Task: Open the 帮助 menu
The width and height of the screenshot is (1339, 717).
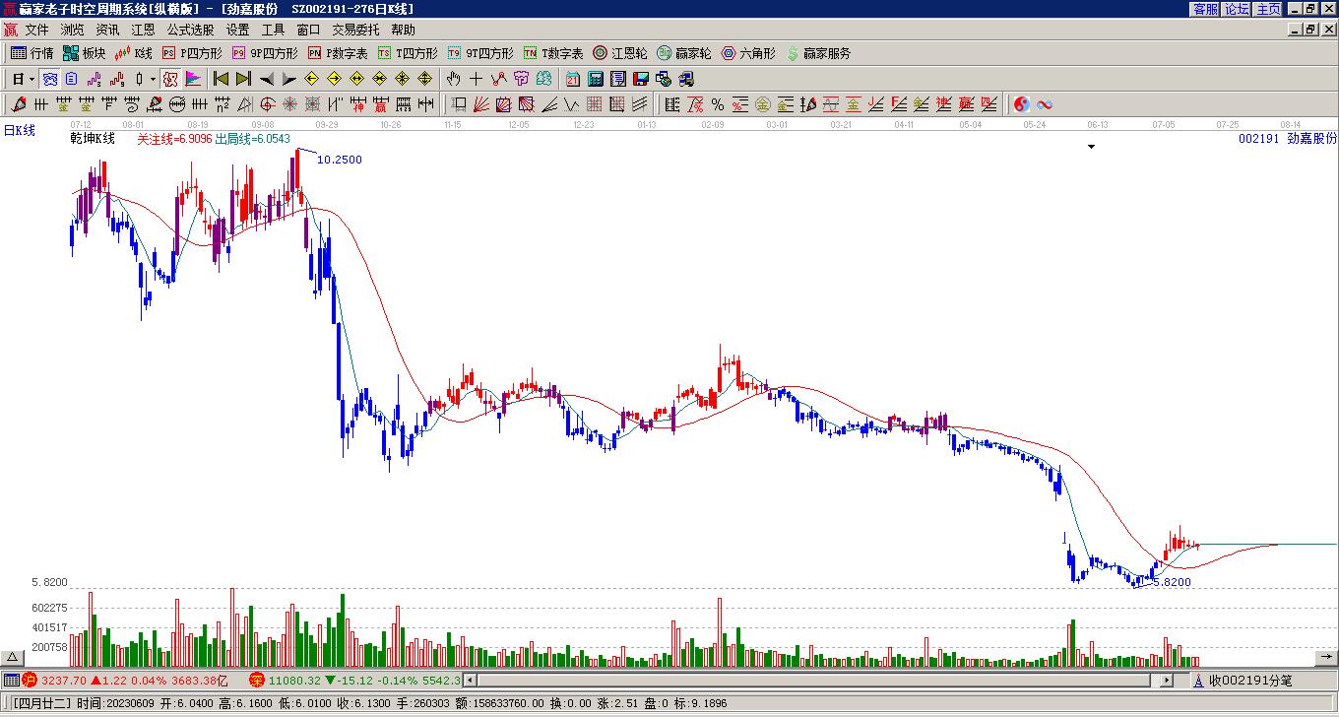Action: point(403,31)
